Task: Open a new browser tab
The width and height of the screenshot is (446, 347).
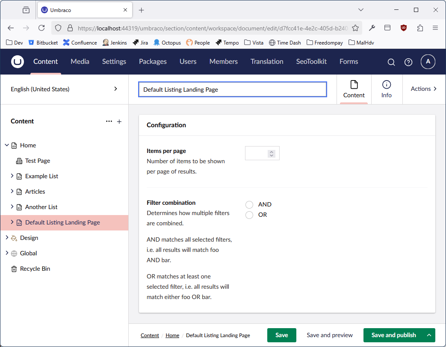Action: [142, 10]
